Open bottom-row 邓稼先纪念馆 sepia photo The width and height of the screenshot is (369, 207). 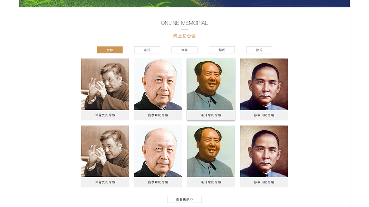click(x=105, y=151)
